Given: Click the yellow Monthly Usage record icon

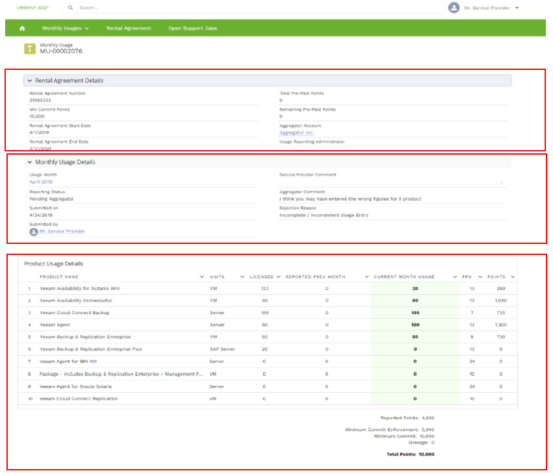Looking at the screenshot, I should tap(30, 49).
